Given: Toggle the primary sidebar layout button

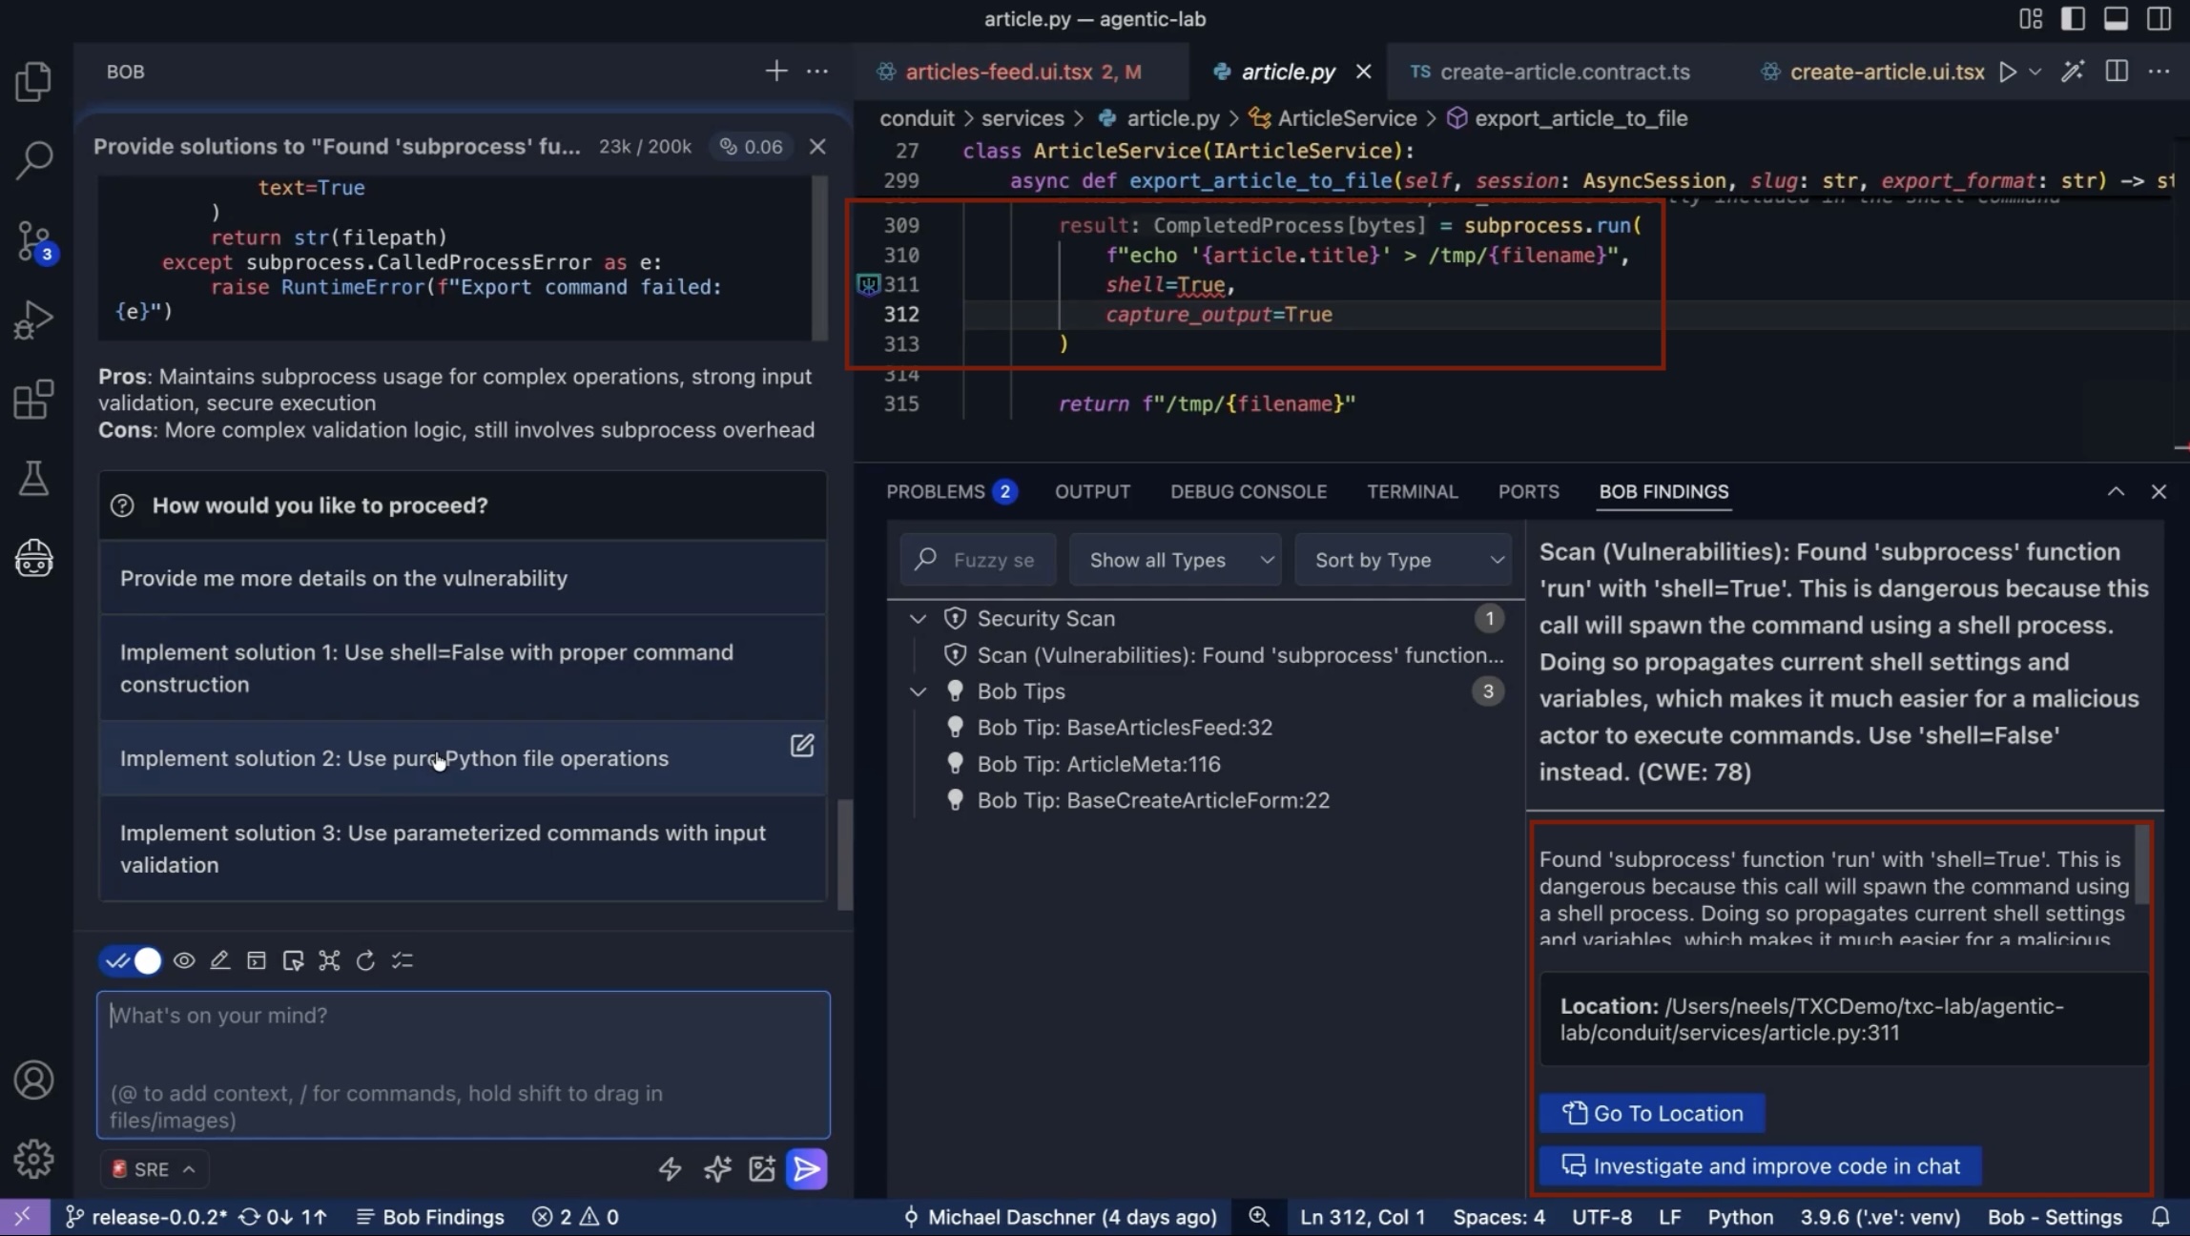Looking at the screenshot, I should tap(2072, 19).
